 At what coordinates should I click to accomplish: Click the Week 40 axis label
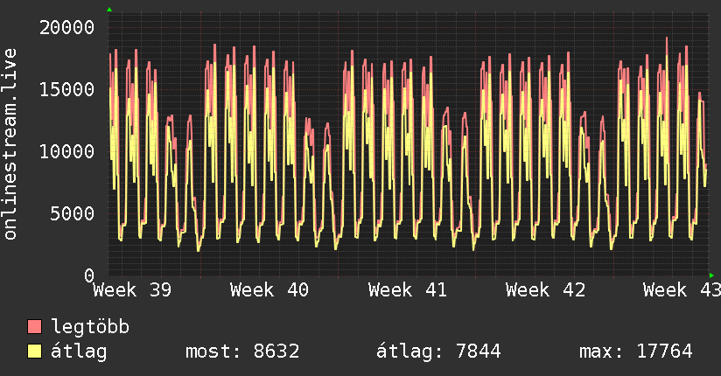[269, 290]
